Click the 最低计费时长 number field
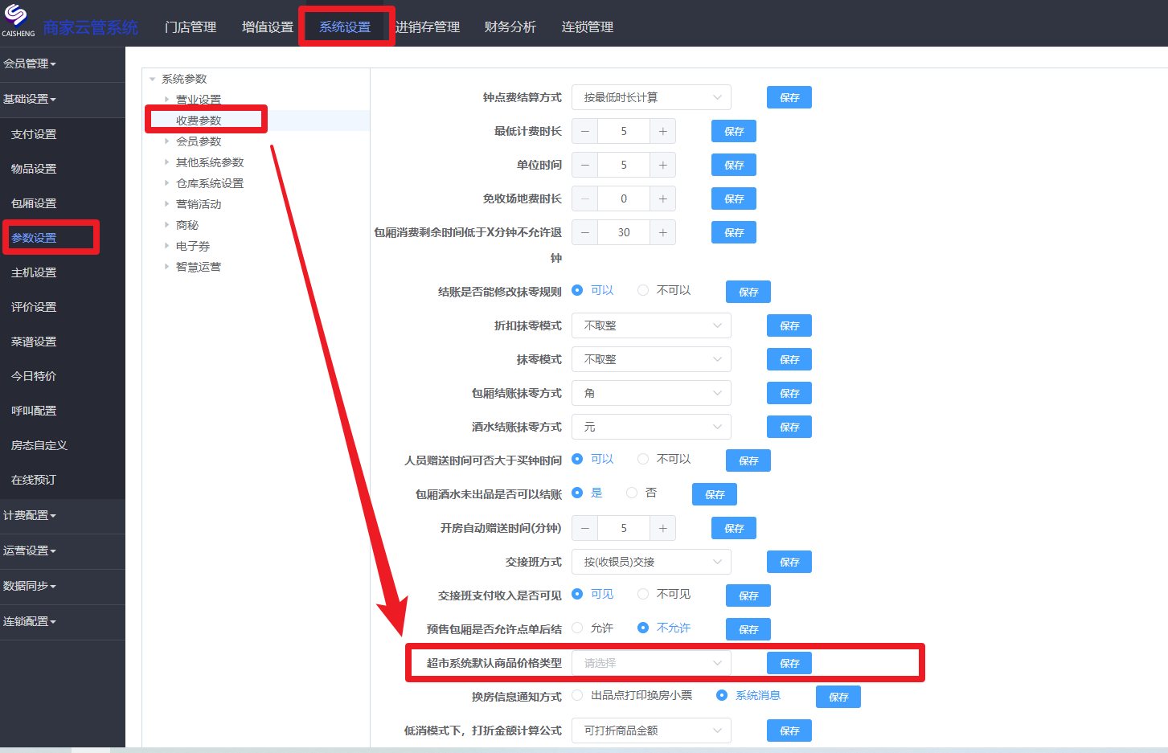The width and height of the screenshot is (1168, 753). 624,131
